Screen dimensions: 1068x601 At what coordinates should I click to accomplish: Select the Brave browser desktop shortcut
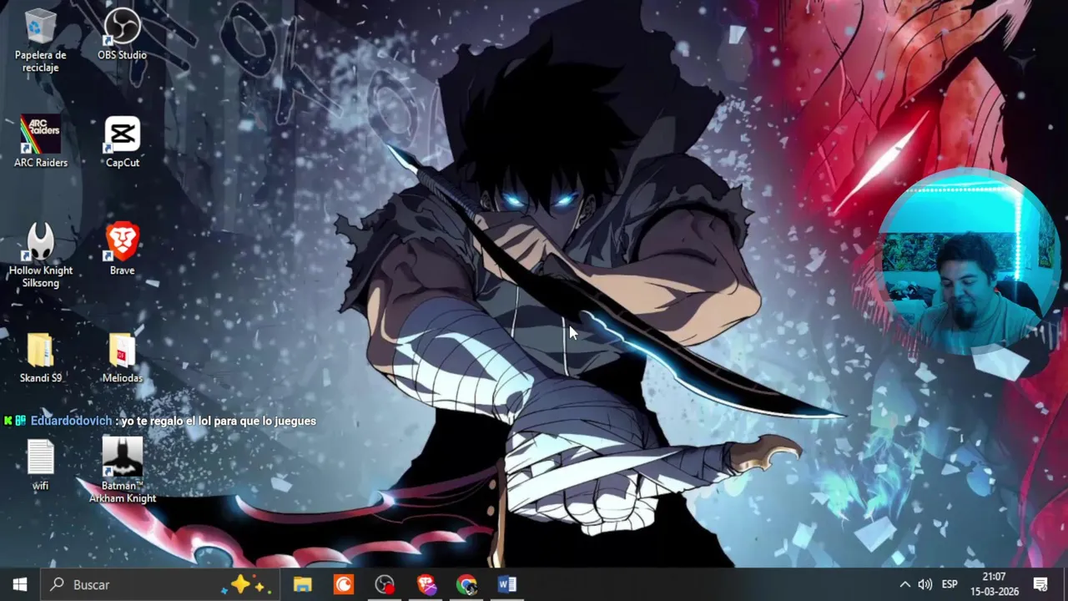pos(122,250)
